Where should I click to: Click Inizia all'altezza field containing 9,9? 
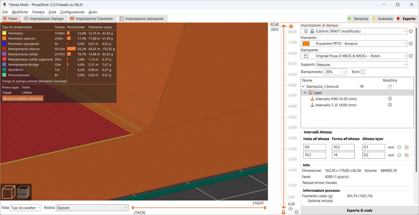pos(315,147)
